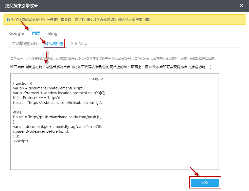Screen dimensions: 249x191
Task: Click the s.parentNode.insertBefore code line
Action: point(41,131)
